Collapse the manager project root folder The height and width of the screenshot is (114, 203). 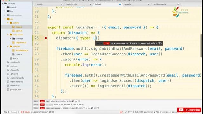point(3,3)
